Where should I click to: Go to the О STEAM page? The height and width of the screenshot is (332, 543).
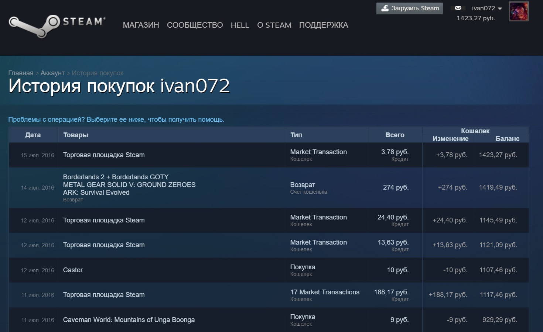274,25
